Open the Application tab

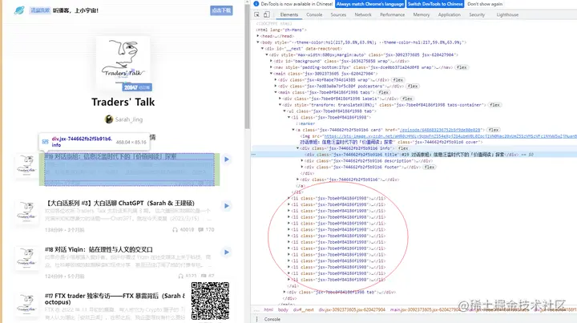point(450,14)
